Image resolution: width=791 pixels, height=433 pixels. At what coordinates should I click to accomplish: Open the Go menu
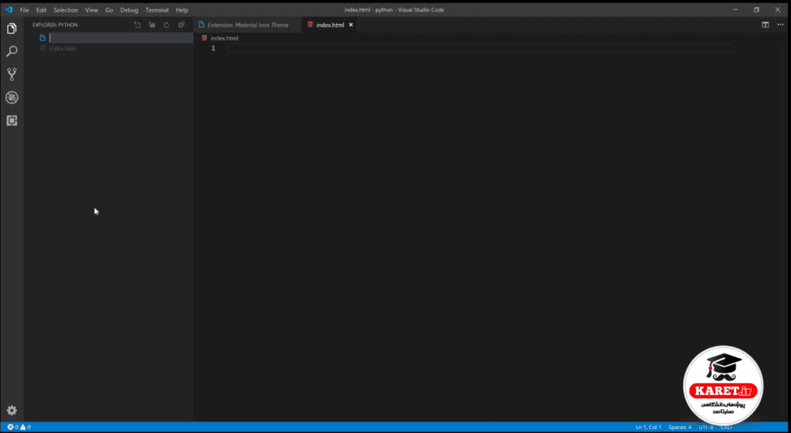click(x=109, y=10)
